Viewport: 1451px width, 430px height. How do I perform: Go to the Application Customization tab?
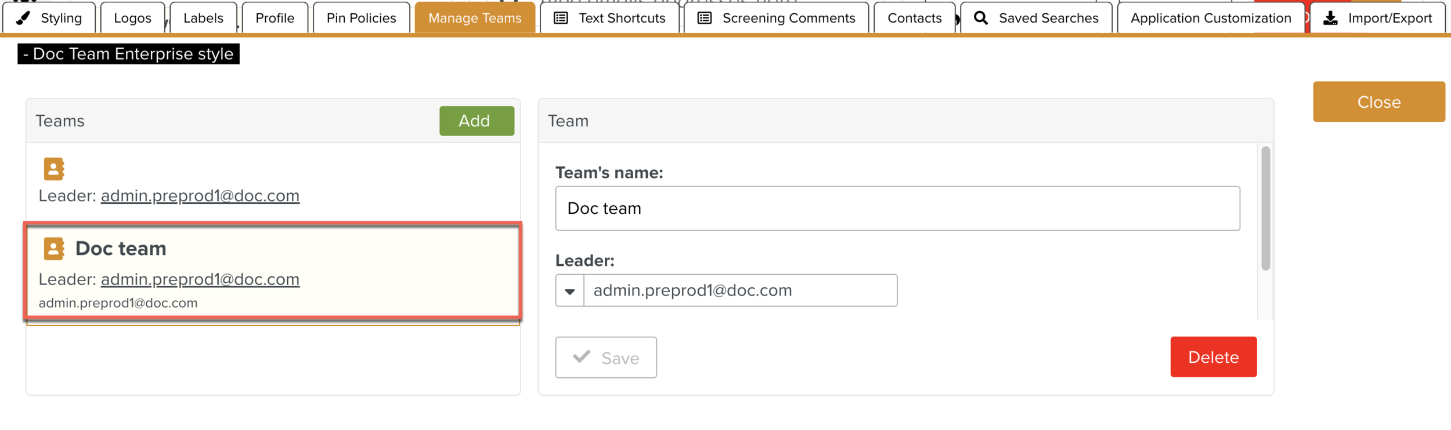[1210, 18]
